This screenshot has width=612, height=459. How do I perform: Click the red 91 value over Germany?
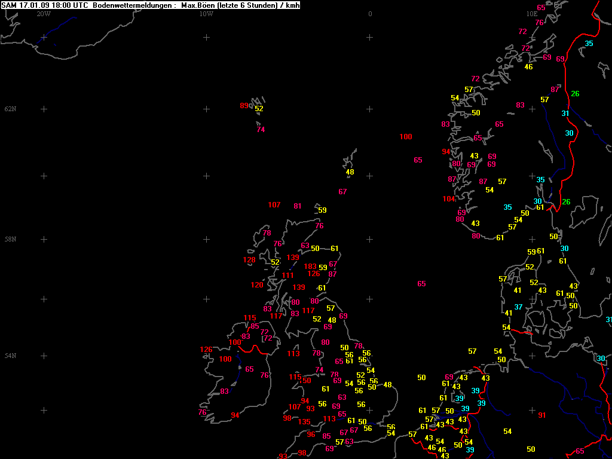[541, 415]
